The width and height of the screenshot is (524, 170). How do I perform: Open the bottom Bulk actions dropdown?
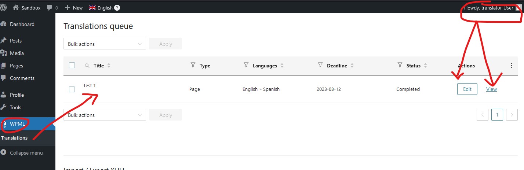click(105, 115)
